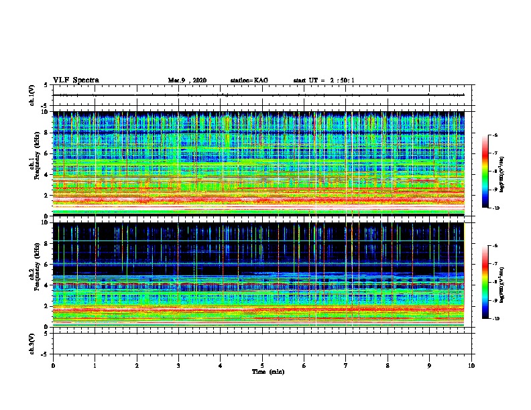531x410 pixels.
Task: Click the "10" minute tick on time axis
Action: 471,366
